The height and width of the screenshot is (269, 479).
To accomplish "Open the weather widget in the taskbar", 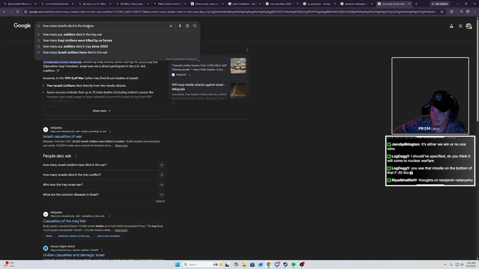I will coord(9,265).
